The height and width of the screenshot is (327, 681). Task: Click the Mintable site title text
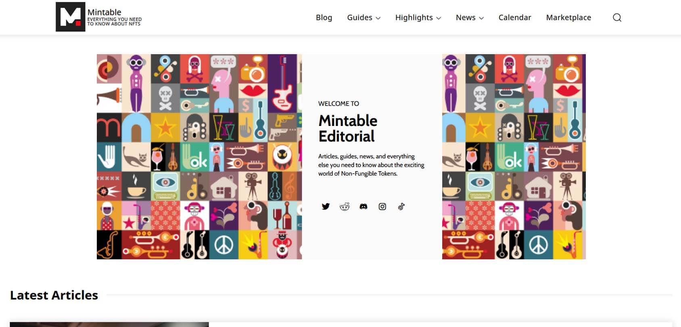pyautogui.click(x=104, y=12)
